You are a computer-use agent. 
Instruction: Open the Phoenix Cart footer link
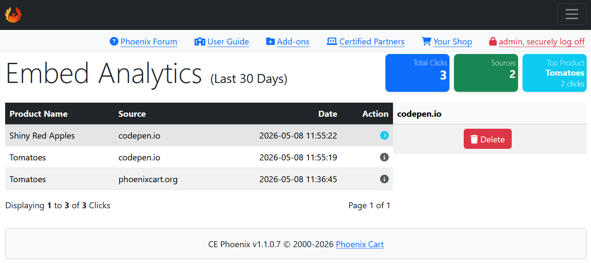(x=360, y=244)
